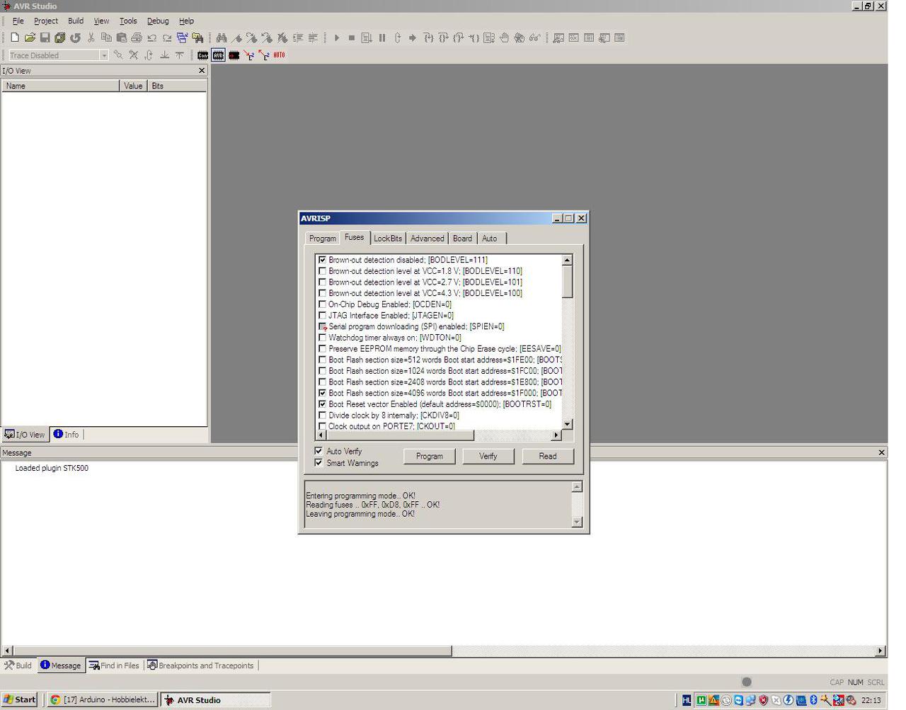Screen dimensions: 906x710
Task: Click the Undo toolbar icon
Action: 152,38
